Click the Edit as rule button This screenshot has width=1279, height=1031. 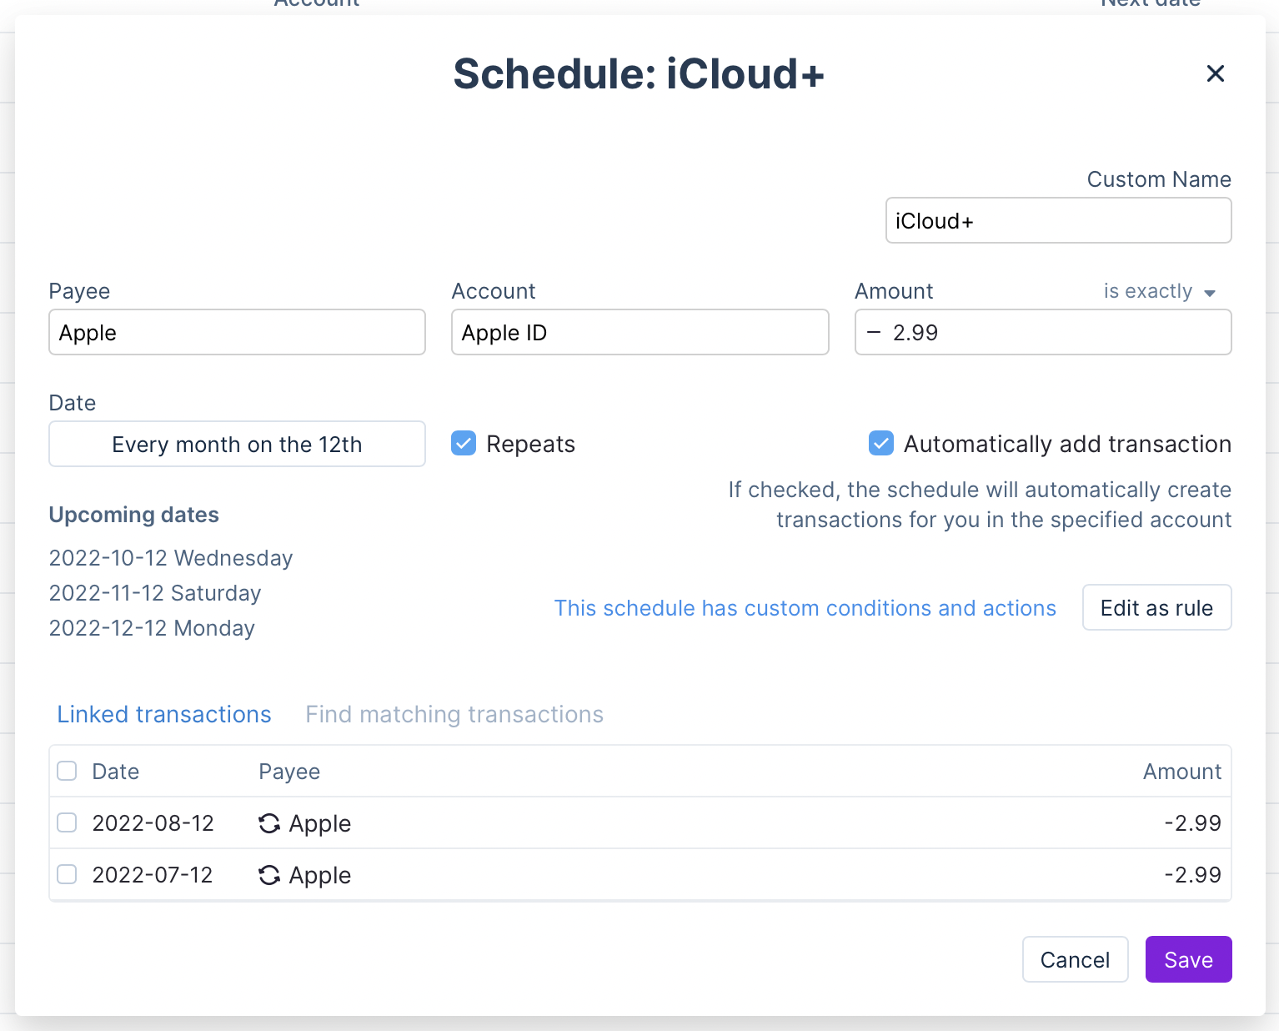(x=1156, y=607)
